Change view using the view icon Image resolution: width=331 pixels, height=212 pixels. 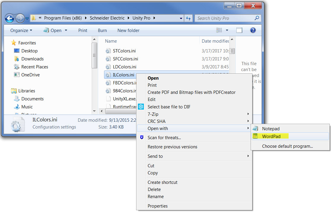pyautogui.click(x=219, y=30)
